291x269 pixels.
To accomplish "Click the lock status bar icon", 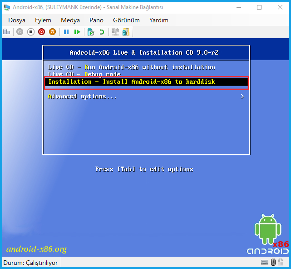I will coord(281,262).
